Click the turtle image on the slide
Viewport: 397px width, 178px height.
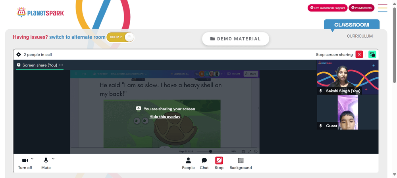pyautogui.click(x=162, y=124)
